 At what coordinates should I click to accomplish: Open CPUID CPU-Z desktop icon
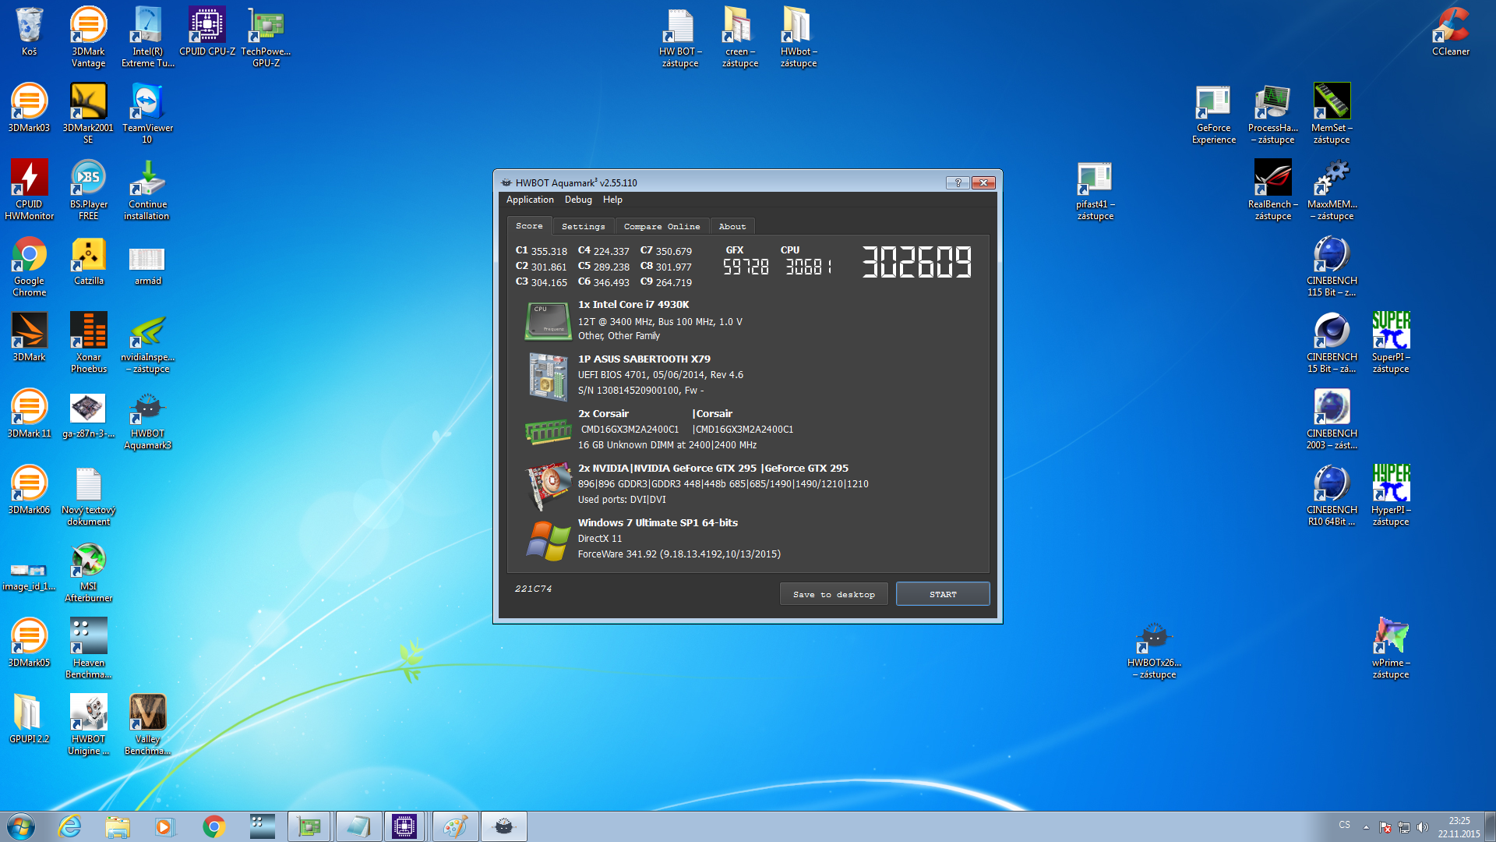point(206,32)
